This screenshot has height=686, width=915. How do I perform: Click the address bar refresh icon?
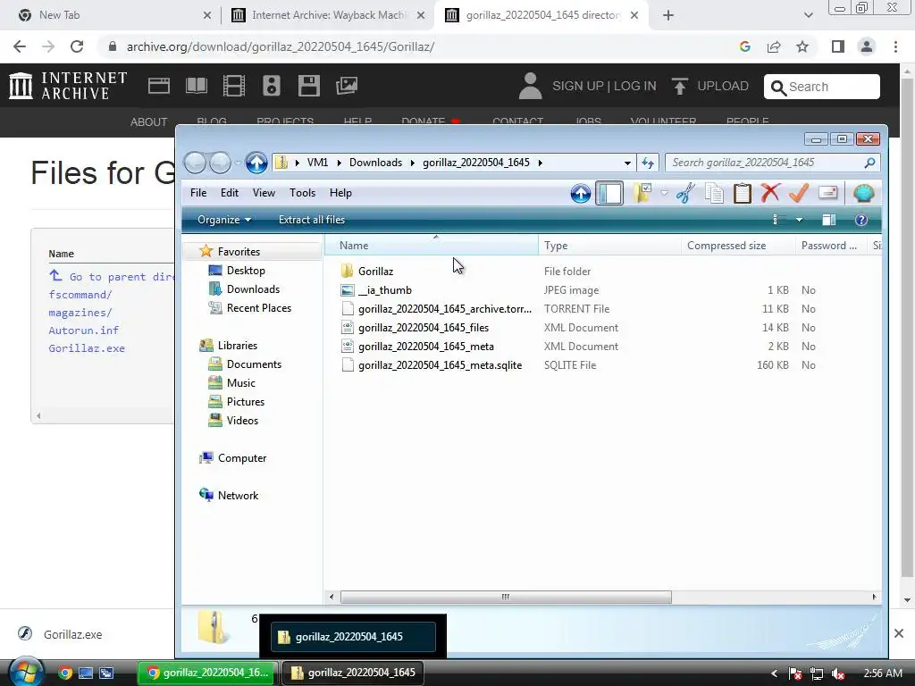click(x=648, y=163)
